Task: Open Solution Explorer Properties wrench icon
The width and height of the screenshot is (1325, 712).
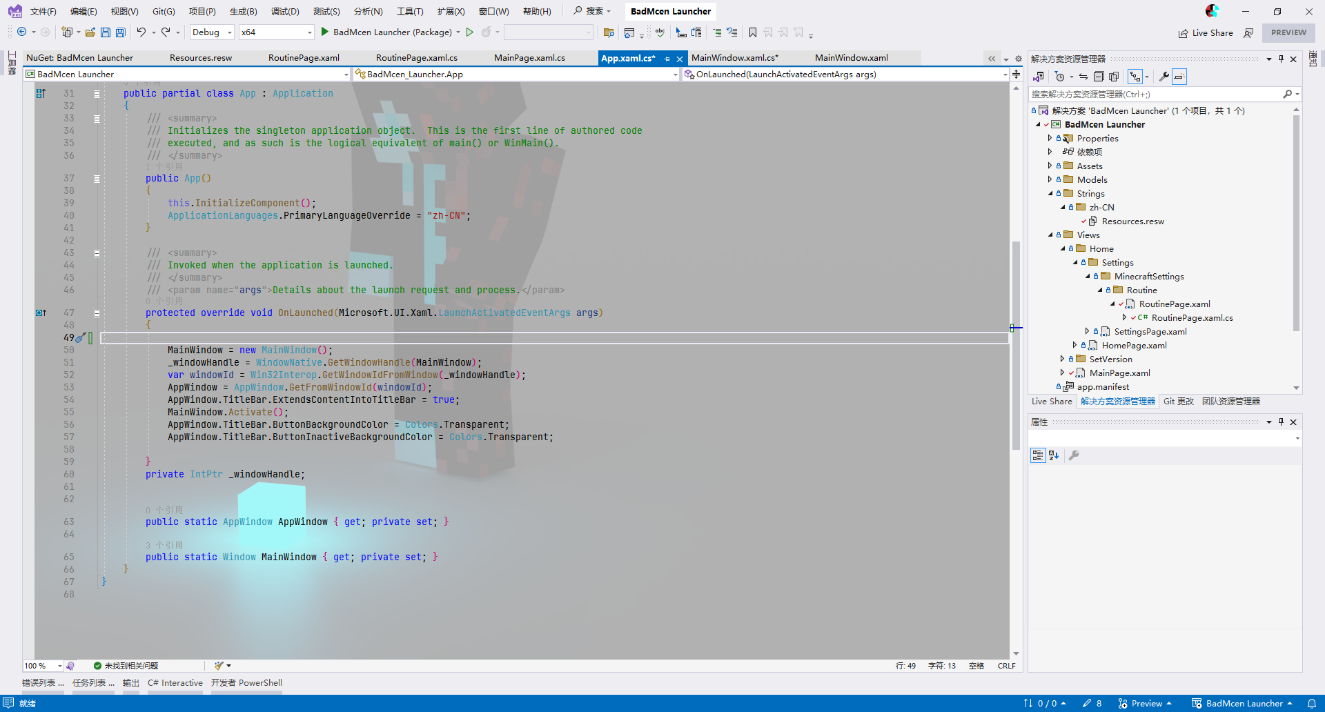Action: [x=1164, y=77]
